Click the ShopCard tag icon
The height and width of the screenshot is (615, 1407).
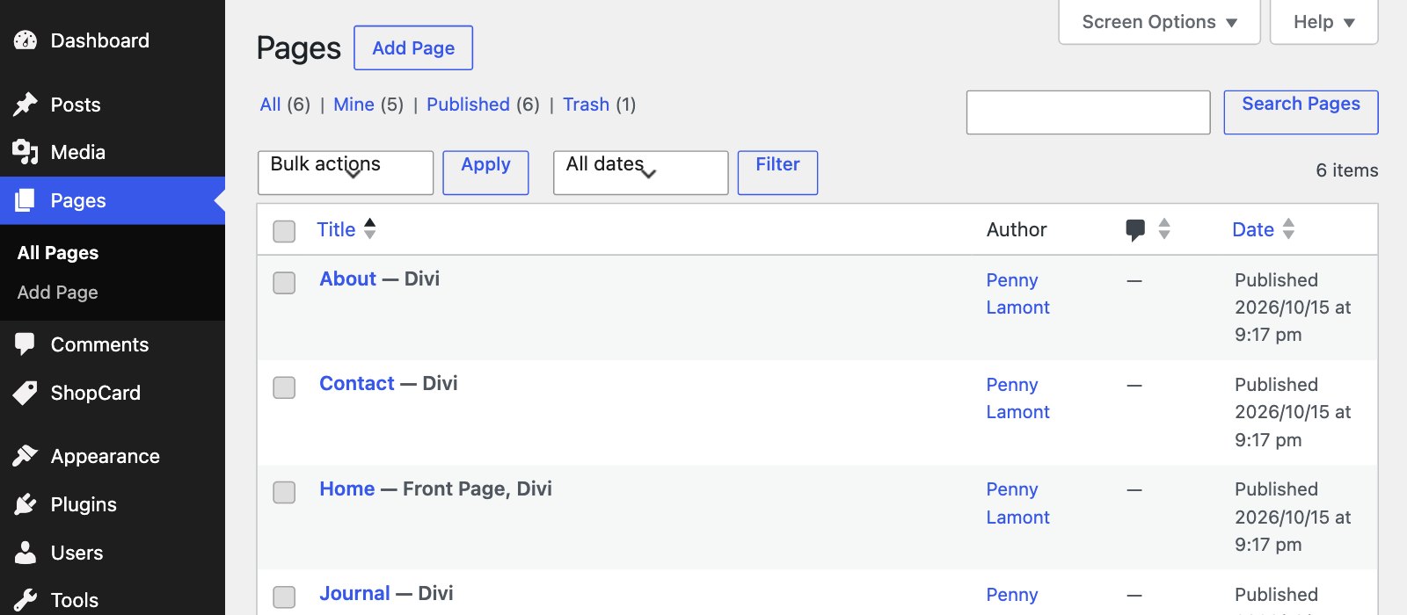[x=26, y=393]
